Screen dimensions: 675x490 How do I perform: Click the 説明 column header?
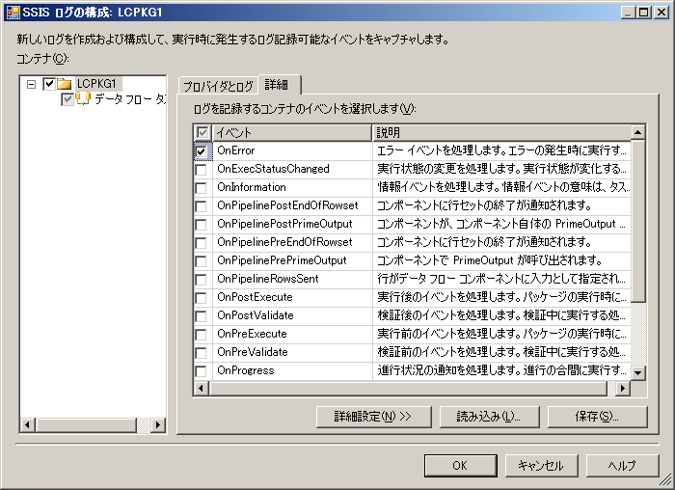501,132
